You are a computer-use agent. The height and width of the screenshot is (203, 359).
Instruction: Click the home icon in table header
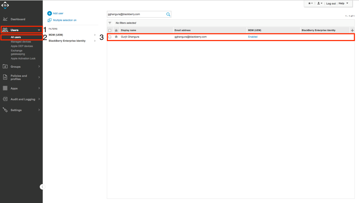[x=116, y=30]
